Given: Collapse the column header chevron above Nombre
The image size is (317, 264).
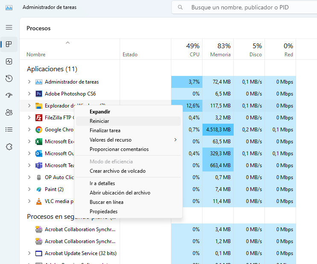Looking at the screenshot, I should 68,43.
